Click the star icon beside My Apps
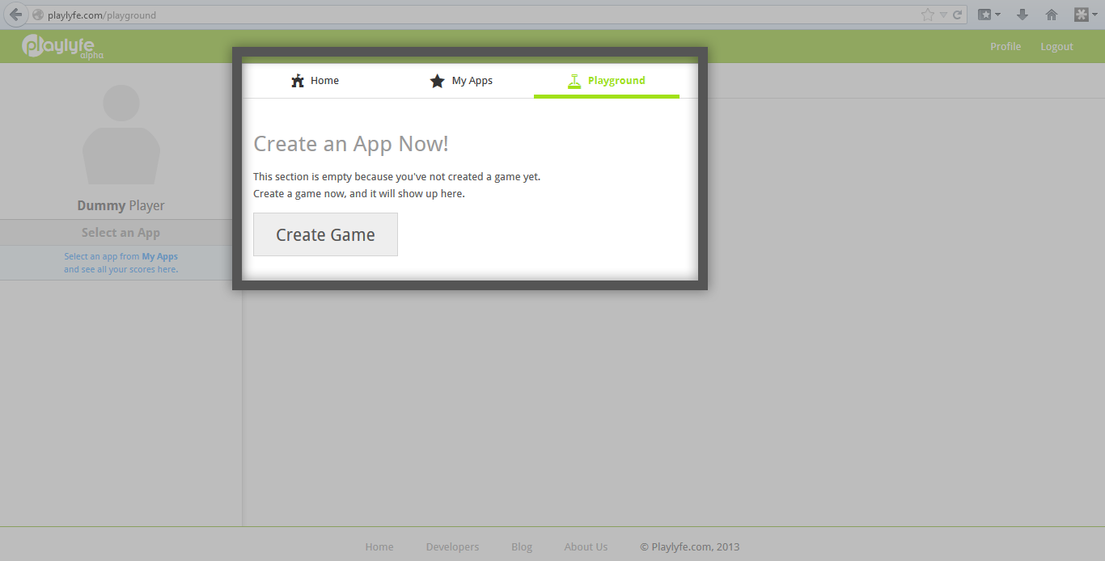The height and width of the screenshot is (561, 1105). point(437,81)
